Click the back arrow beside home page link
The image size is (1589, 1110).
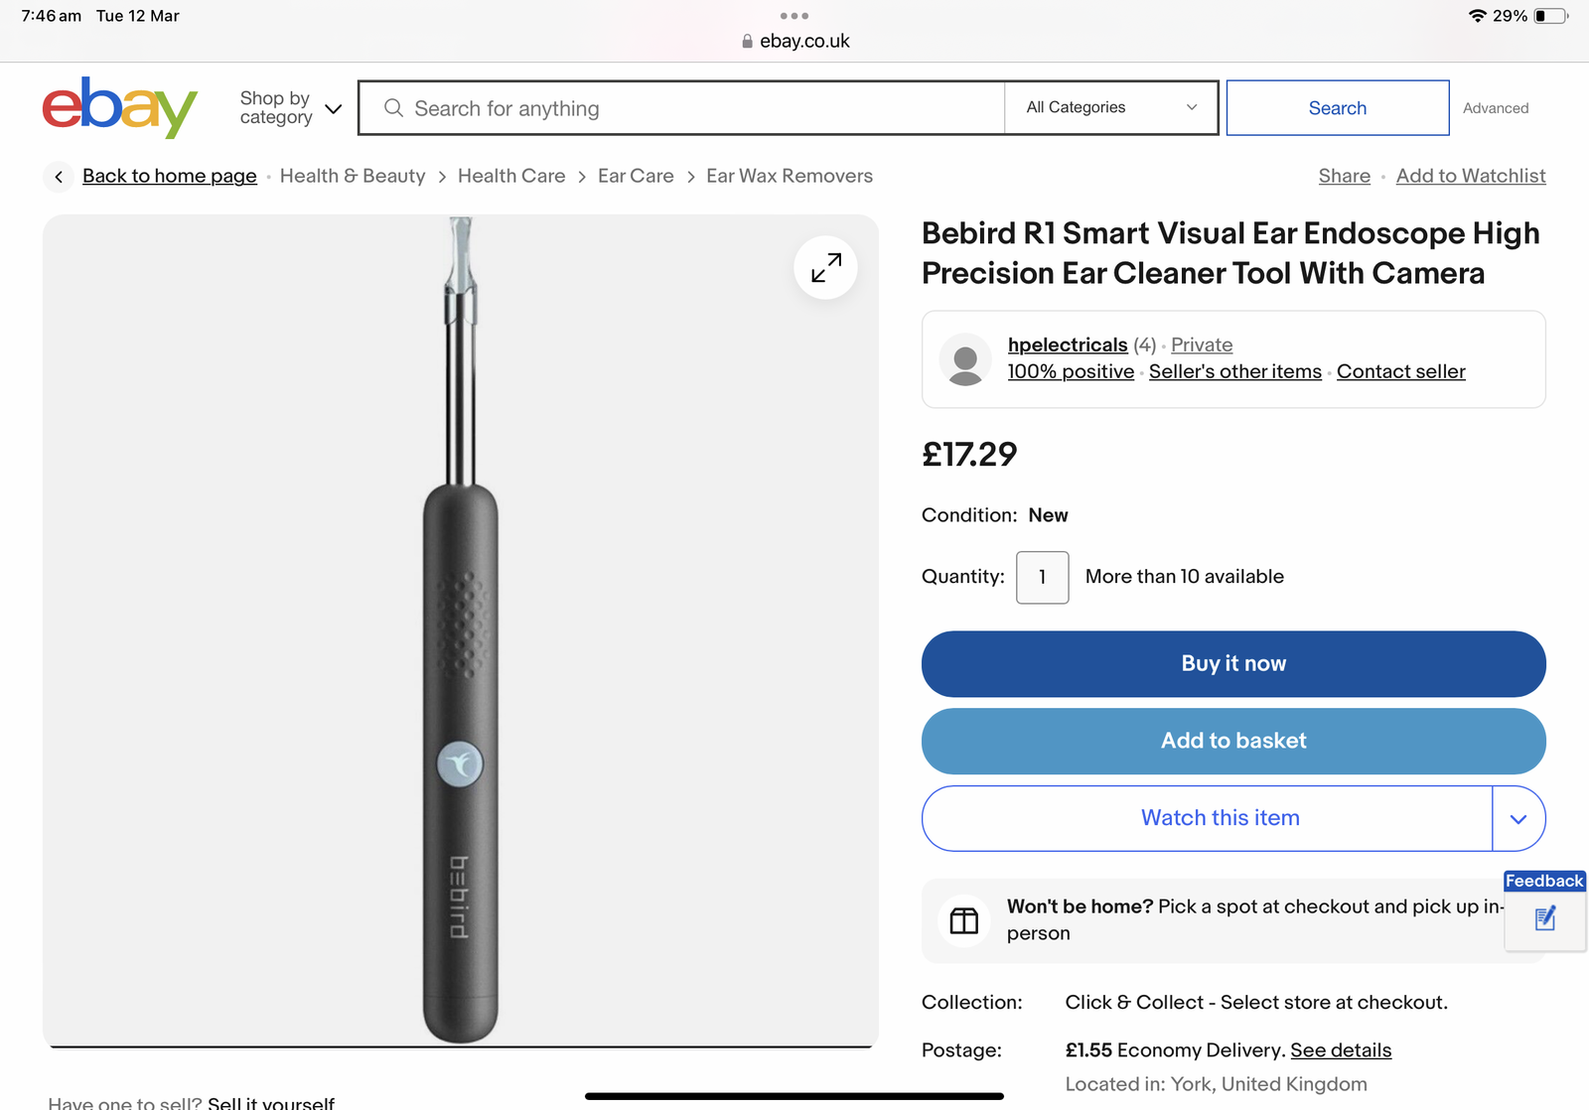(x=59, y=177)
